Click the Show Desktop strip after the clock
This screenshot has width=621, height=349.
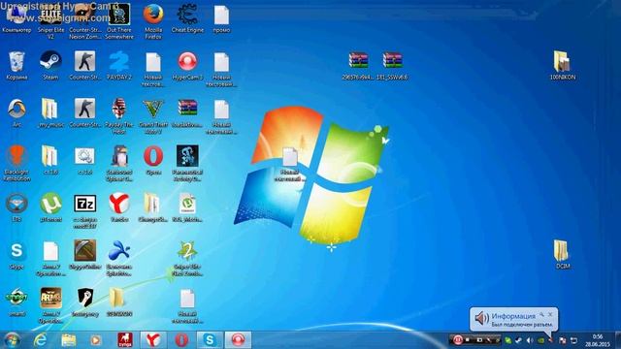click(x=617, y=340)
